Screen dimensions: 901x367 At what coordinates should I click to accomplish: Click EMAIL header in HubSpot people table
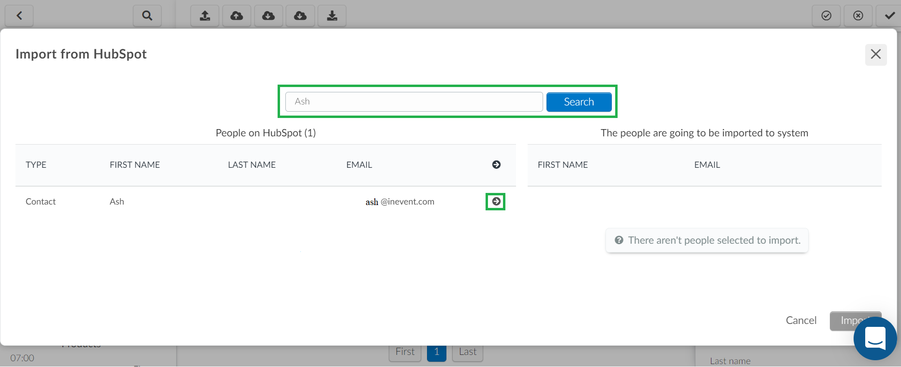[x=359, y=165]
